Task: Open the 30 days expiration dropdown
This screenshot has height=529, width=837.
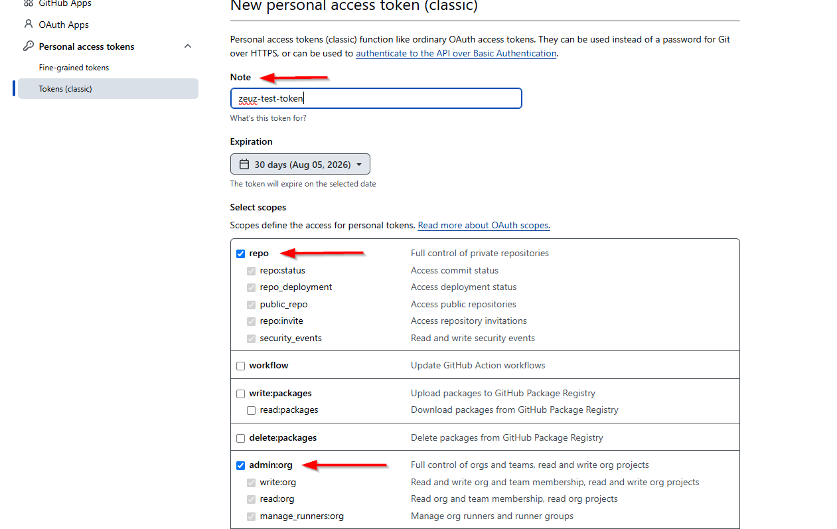Action: [300, 164]
